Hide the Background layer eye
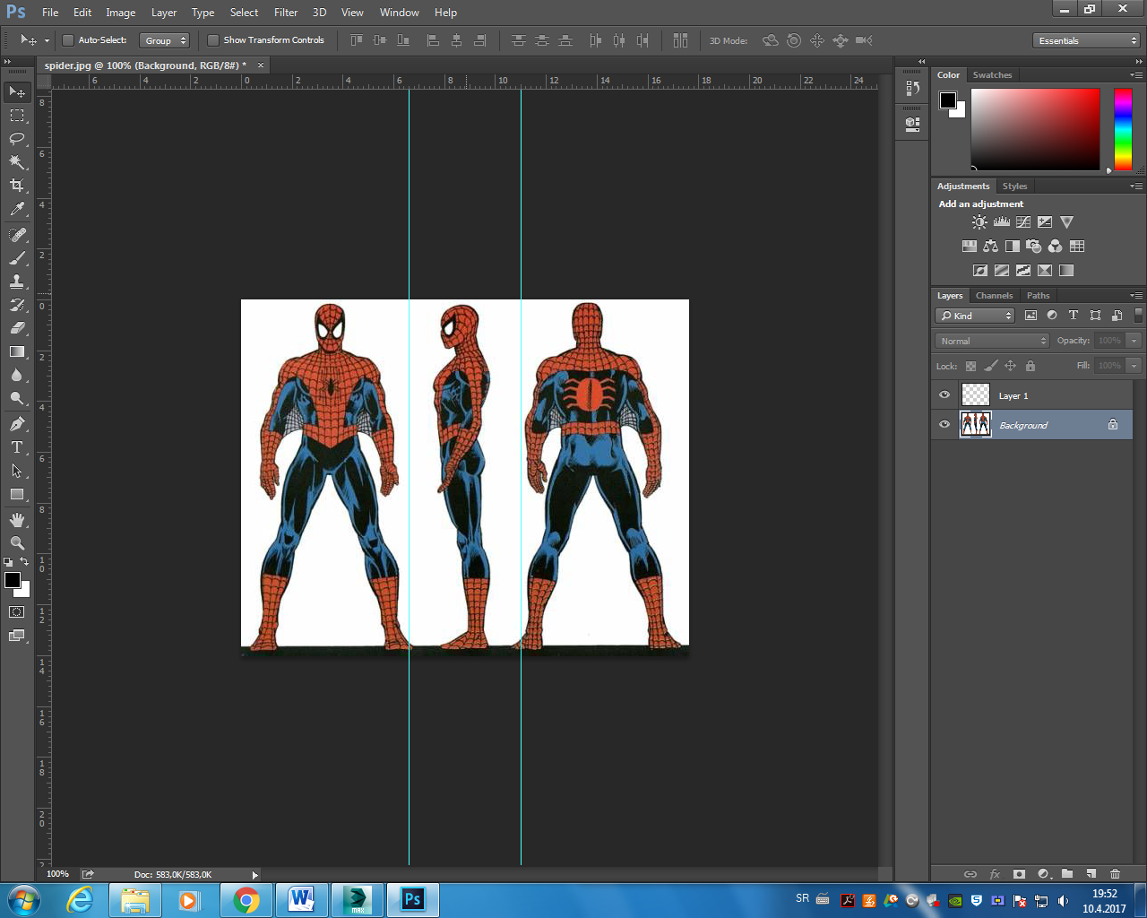Image resolution: width=1147 pixels, height=918 pixels. click(944, 425)
